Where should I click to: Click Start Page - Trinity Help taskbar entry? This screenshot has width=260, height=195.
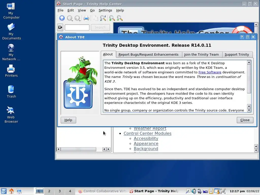tap(154, 191)
